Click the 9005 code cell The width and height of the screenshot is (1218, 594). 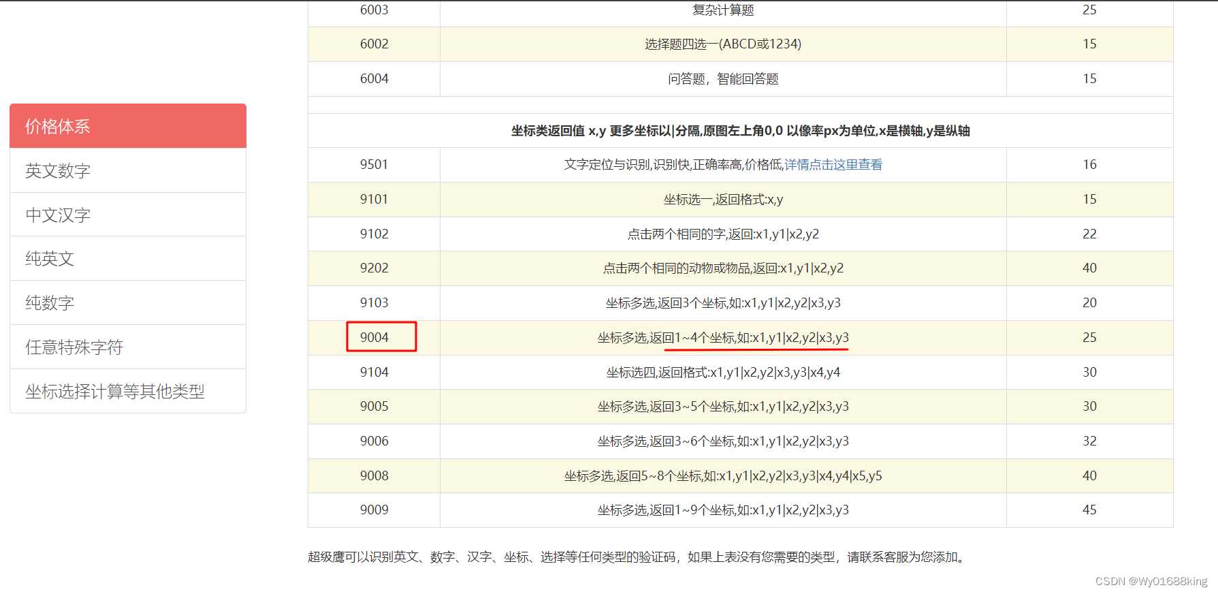(x=374, y=407)
